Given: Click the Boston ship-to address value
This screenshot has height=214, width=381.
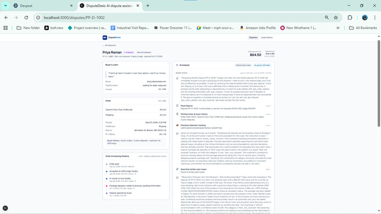Looking at the screenshot, I should click(150, 130).
